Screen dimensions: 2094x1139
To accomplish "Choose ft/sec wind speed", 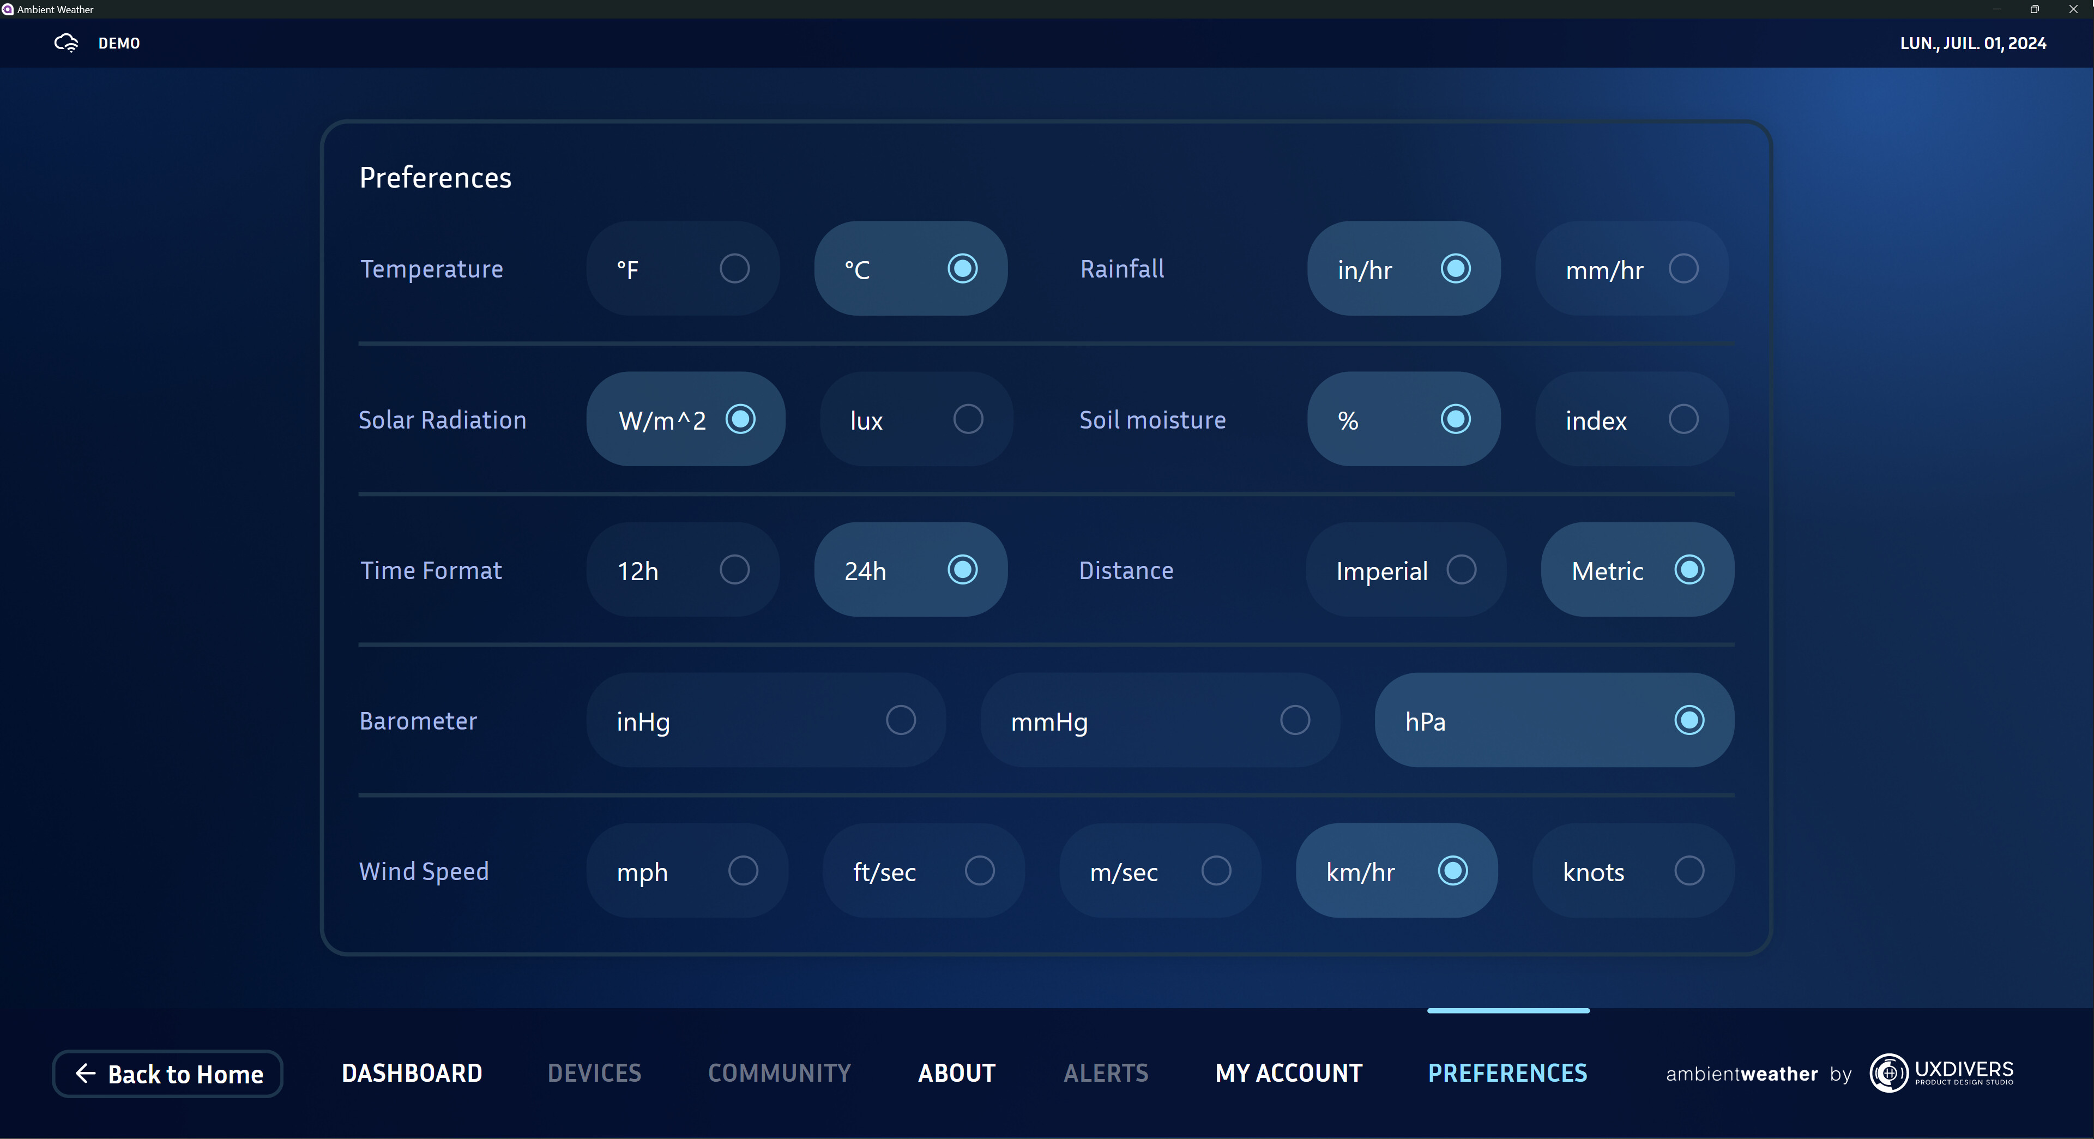I will 924,871.
